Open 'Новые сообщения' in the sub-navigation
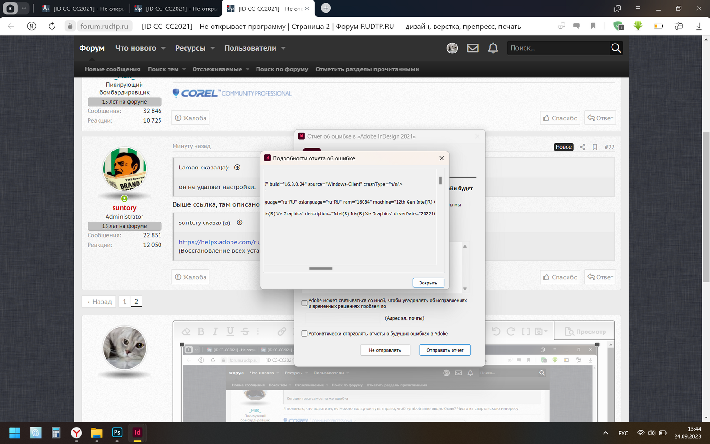Image resolution: width=710 pixels, height=444 pixels. pos(113,69)
